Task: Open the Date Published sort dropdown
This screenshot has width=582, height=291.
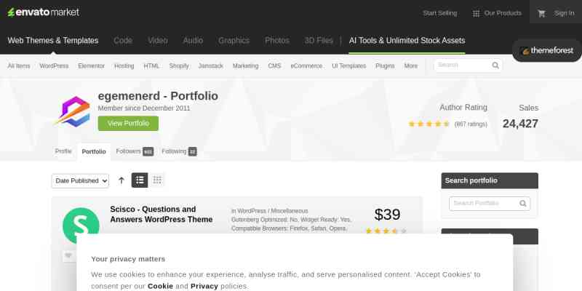Action: tap(80, 180)
